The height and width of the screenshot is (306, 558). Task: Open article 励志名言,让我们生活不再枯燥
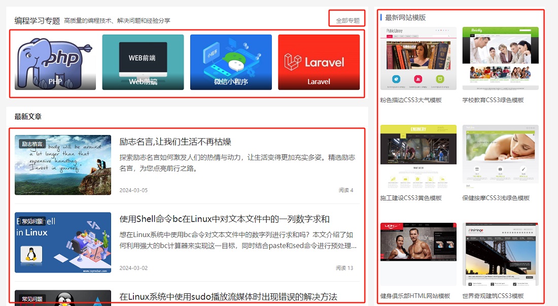pos(175,142)
